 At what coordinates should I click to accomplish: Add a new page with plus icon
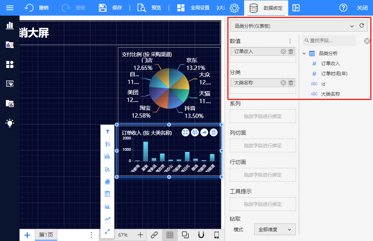coord(27,235)
